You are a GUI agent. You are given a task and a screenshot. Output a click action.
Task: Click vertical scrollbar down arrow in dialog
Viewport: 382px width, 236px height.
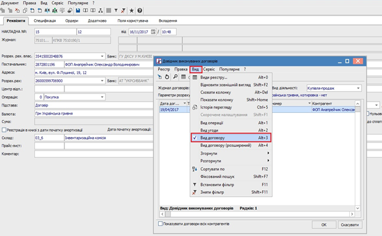click(x=357, y=208)
